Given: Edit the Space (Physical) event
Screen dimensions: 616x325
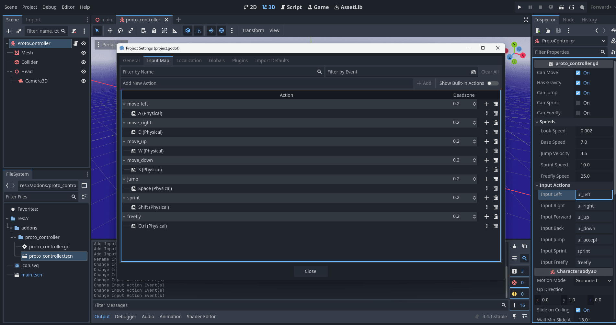Looking at the screenshot, I should 486,188.
